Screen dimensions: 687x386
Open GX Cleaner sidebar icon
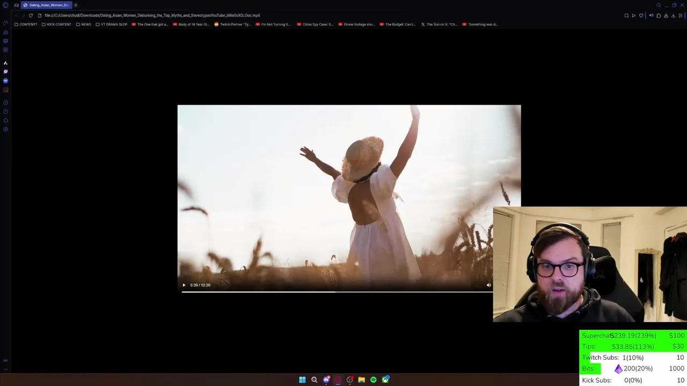pos(5,32)
